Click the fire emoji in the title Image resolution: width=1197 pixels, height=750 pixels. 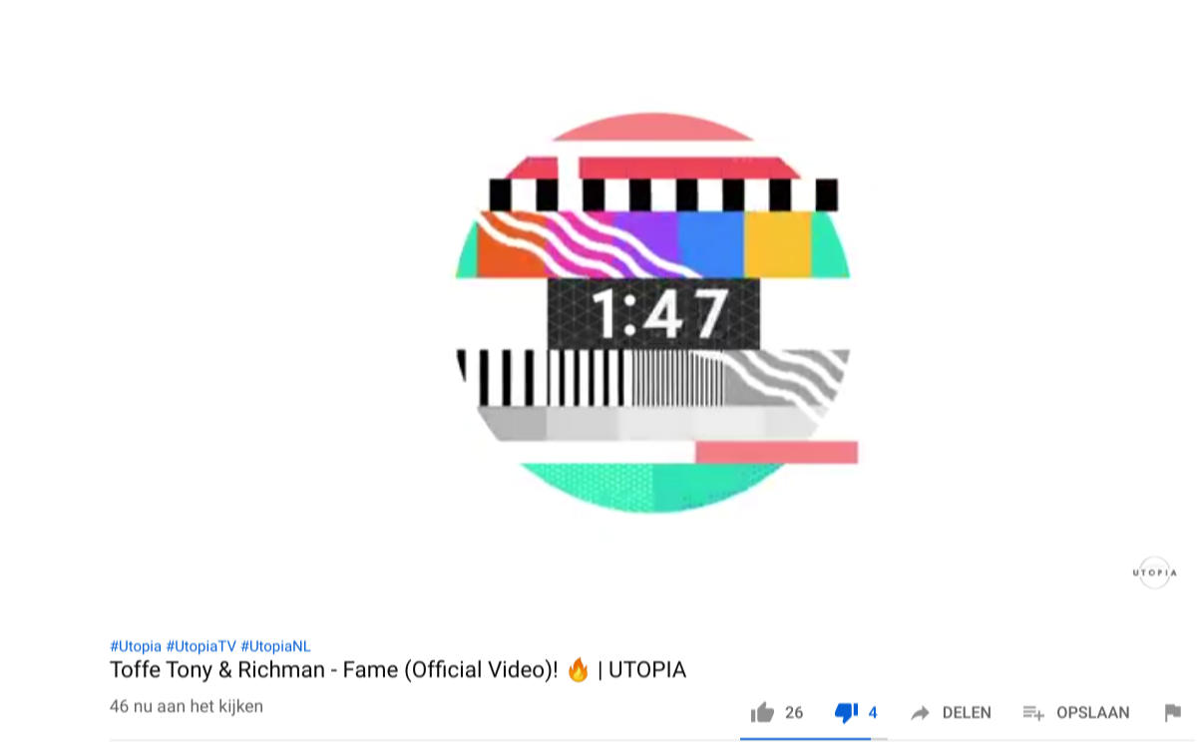(x=578, y=670)
